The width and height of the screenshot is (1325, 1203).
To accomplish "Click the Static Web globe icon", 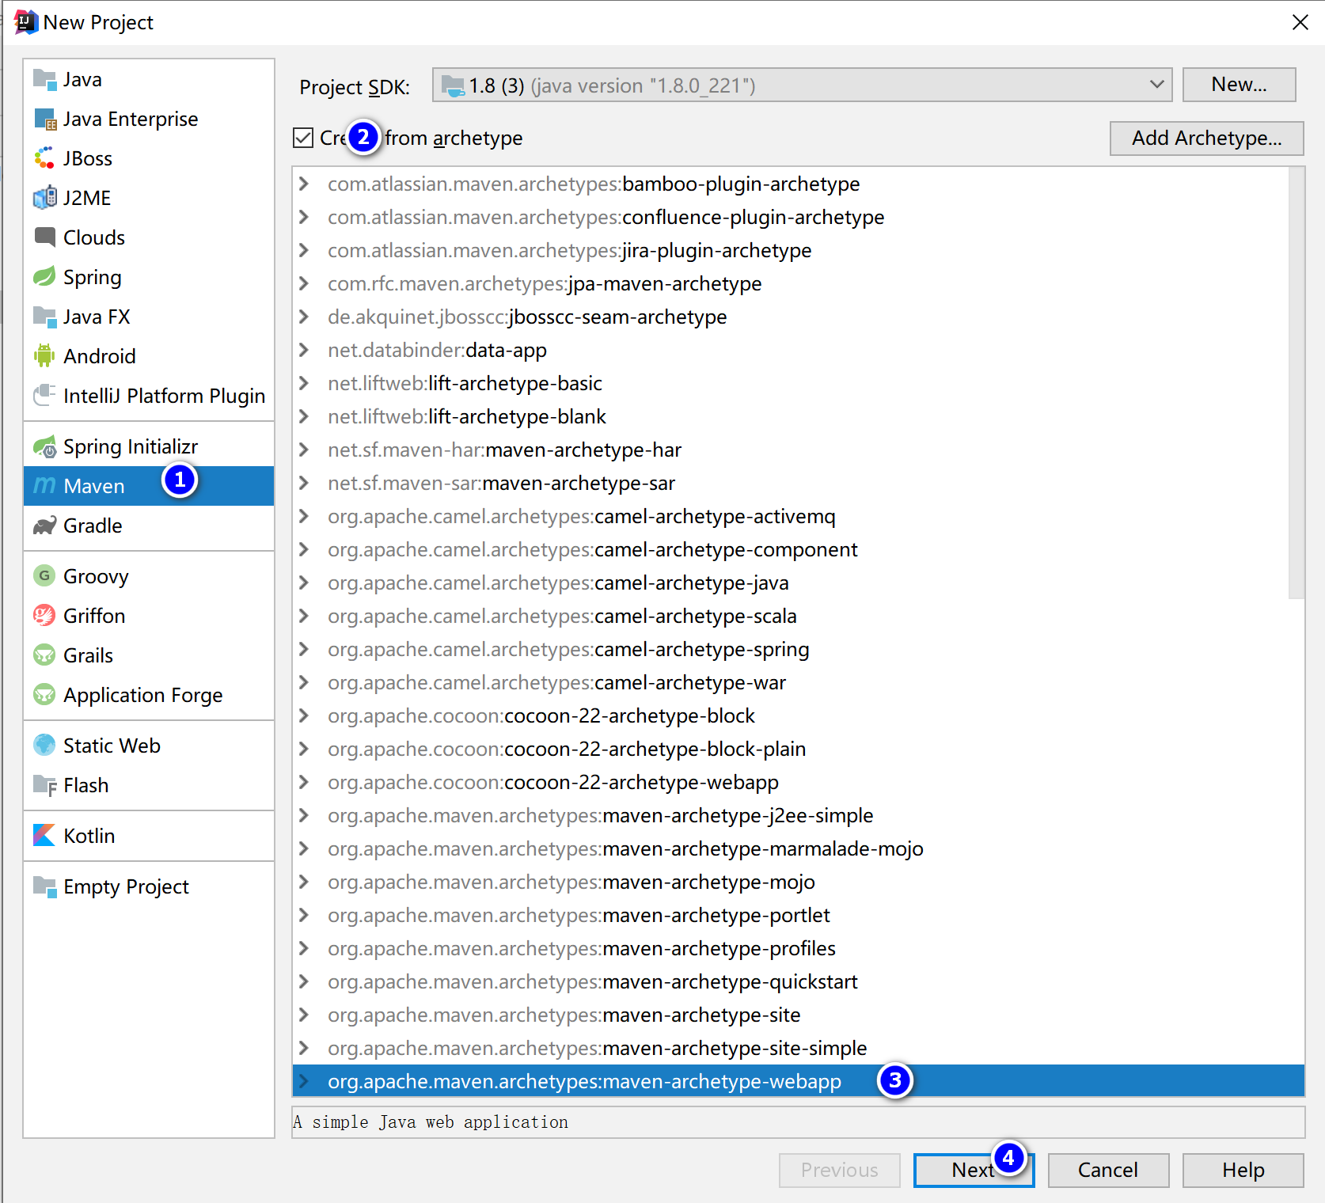I will [45, 746].
